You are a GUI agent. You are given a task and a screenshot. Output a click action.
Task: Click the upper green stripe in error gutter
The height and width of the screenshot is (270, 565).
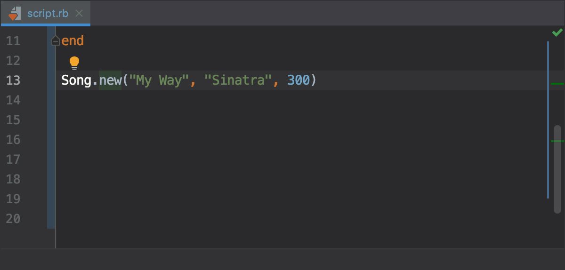point(557,83)
